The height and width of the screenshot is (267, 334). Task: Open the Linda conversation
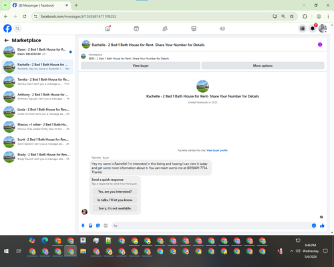click(37, 111)
